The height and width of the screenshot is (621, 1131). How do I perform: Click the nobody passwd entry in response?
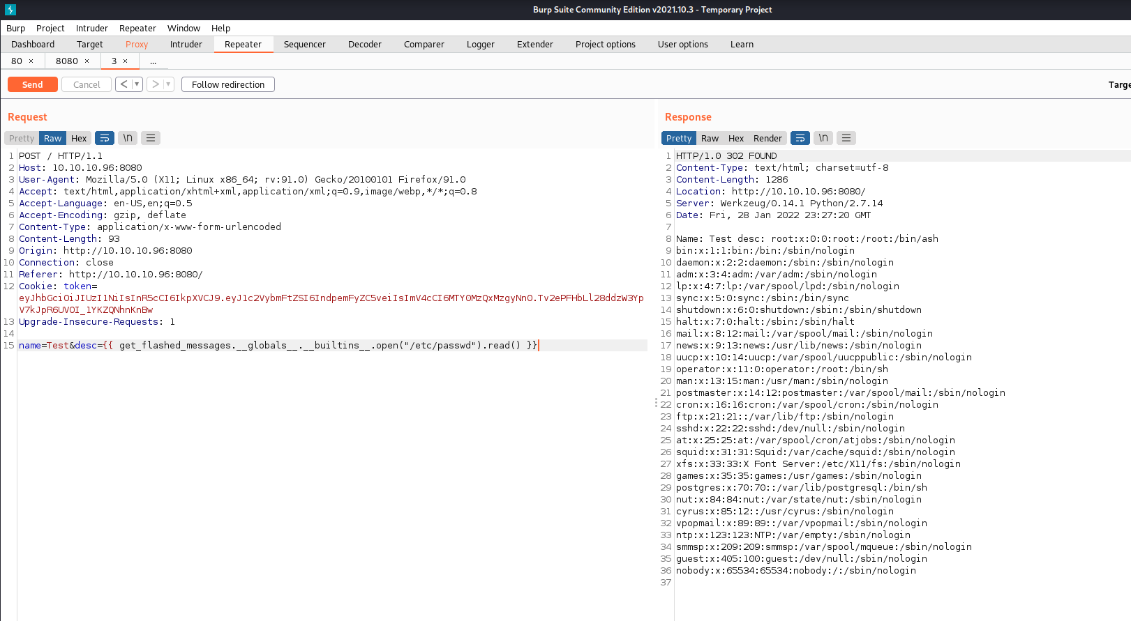tap(796, 570)
